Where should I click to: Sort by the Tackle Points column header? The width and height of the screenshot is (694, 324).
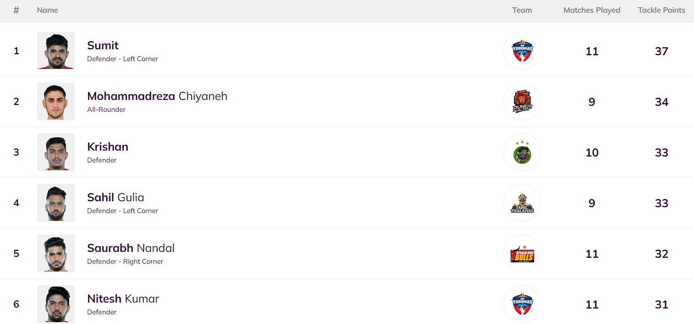coord(661,10)
